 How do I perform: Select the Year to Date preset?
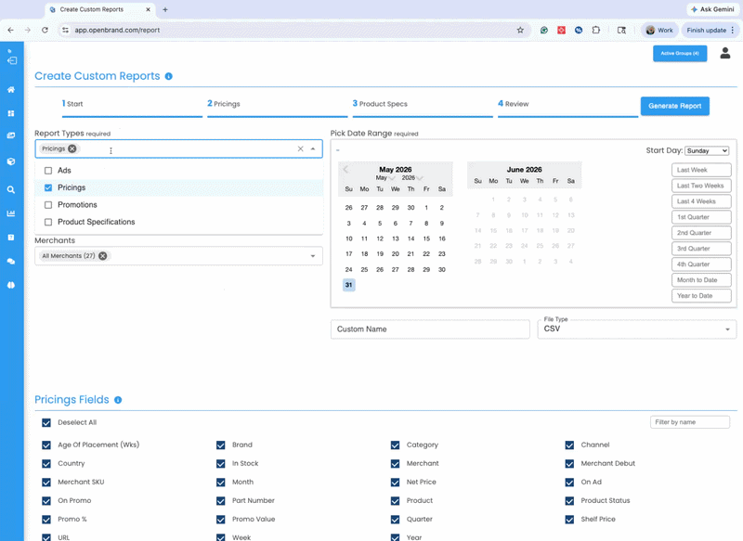701,296
